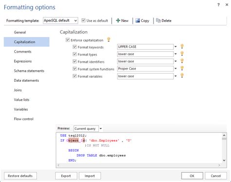Toggle Format types checkbox

coord(75,54)
